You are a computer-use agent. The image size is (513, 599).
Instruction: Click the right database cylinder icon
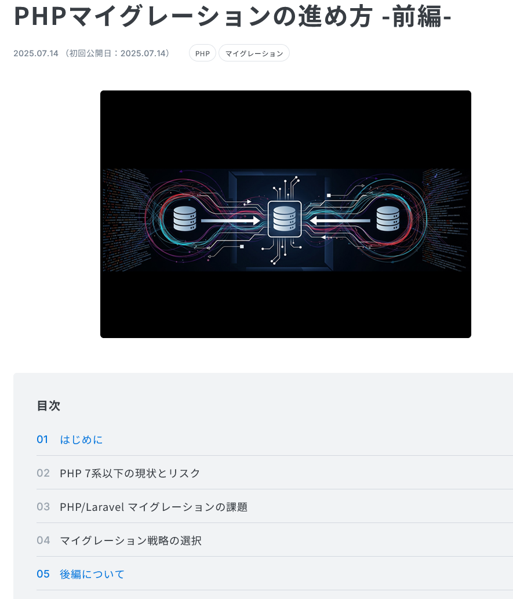coord(388,219)
